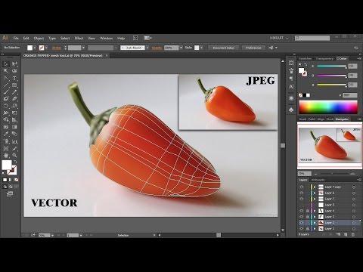Toggle visibility of Layer 6
This screenshot has height=272, width=363.
pyautogui.click(x=302, y=193)
